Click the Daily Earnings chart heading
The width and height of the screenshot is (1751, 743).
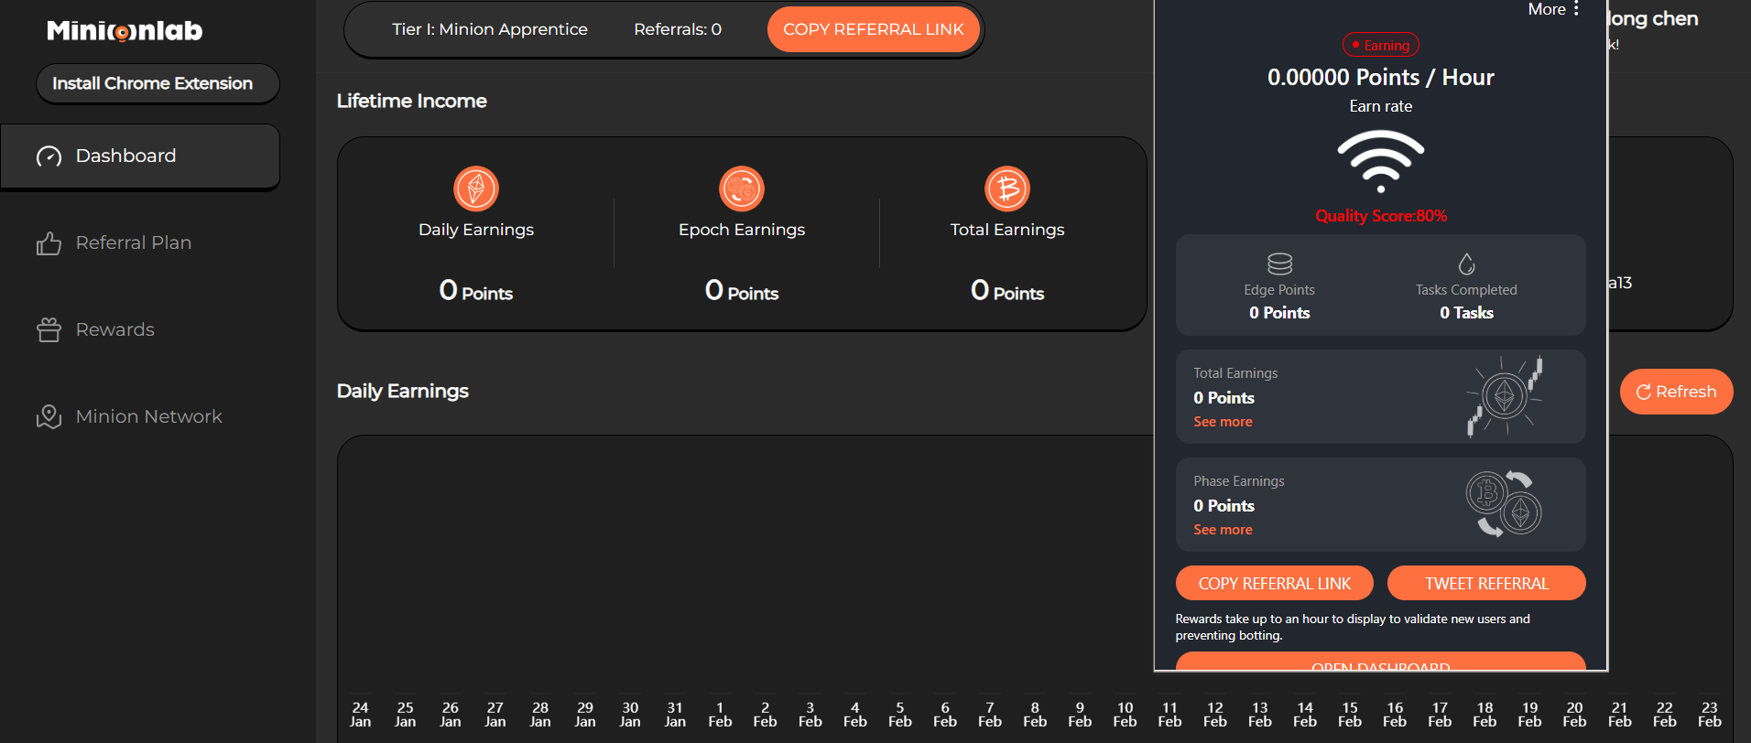pos(403,391)
